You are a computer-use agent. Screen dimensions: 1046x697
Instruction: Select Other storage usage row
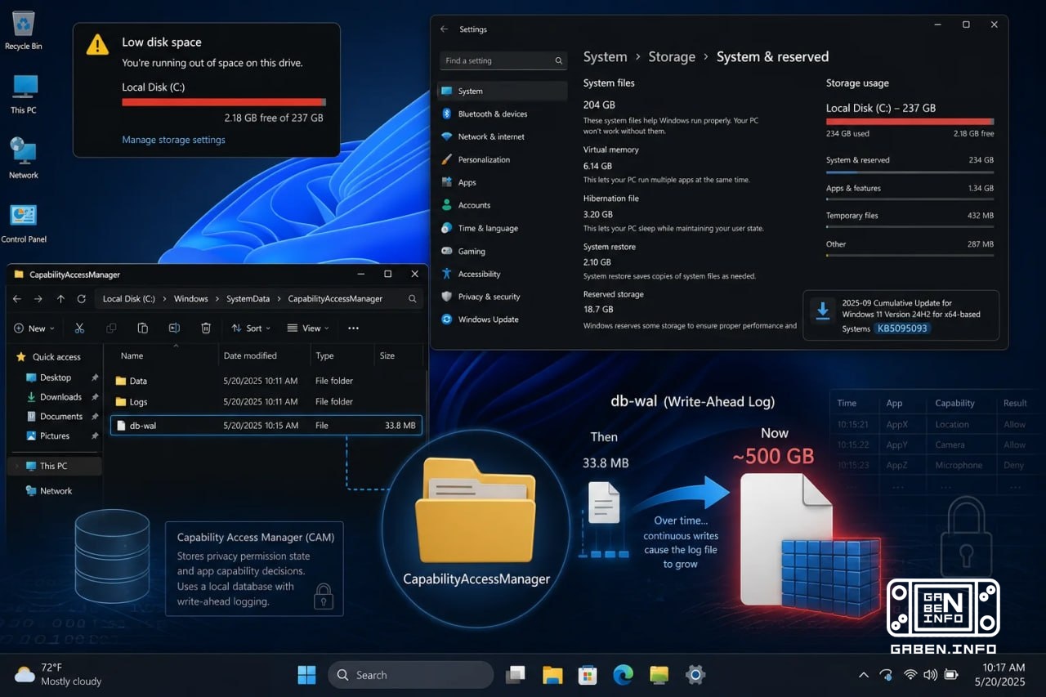click(910, 248)
